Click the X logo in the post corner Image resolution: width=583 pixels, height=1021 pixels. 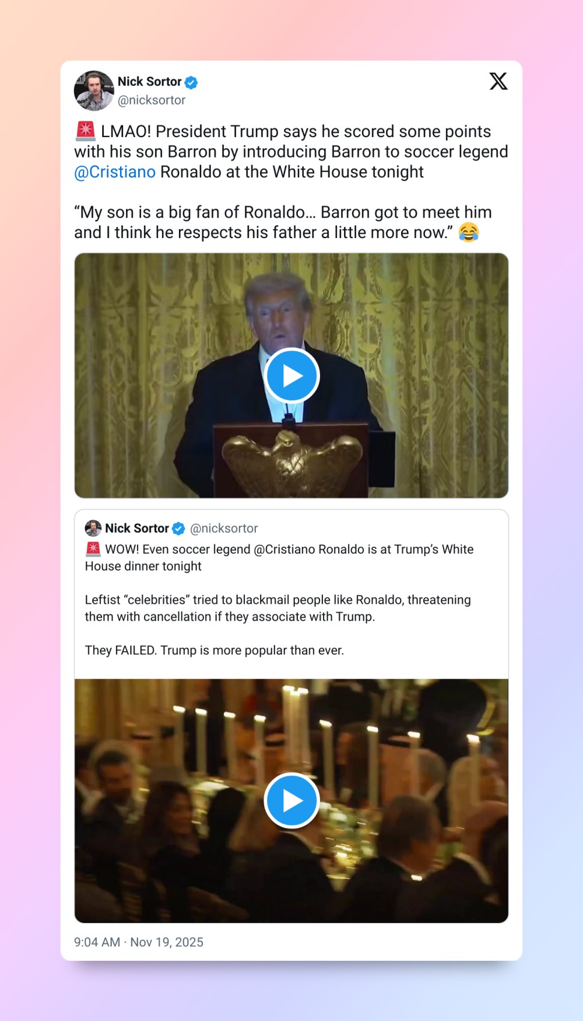tap(498, 81)
